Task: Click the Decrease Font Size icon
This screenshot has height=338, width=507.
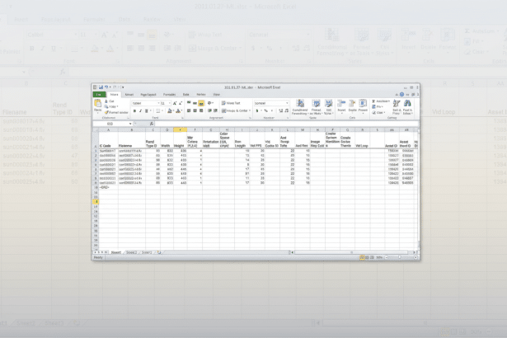Action: 180,103
